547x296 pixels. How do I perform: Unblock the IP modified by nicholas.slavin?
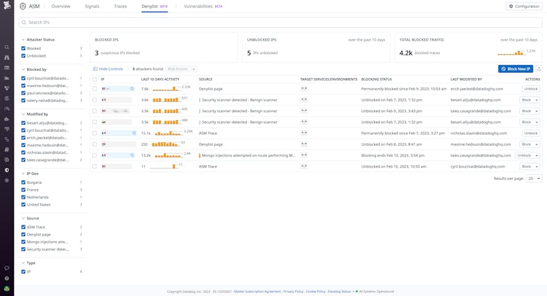[x=531, y=133]
